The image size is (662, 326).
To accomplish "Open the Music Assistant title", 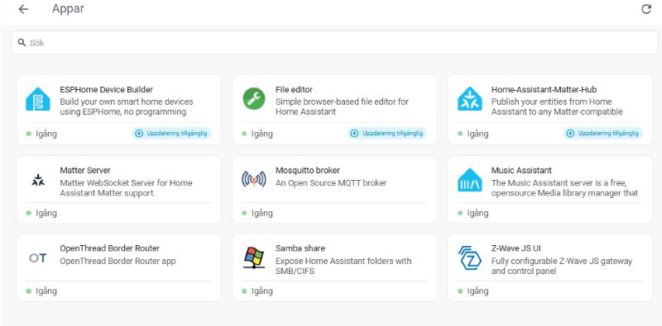I will pos(521,170).
